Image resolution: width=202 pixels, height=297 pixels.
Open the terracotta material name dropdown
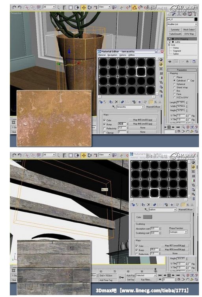[143, 107]
